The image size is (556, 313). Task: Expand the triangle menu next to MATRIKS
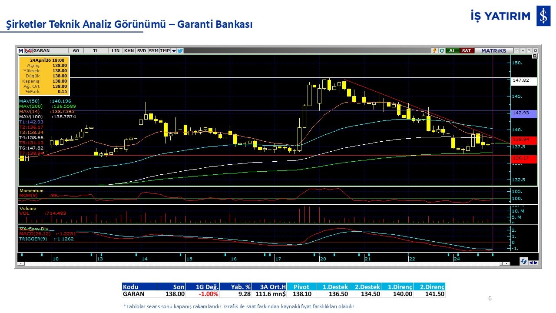[x=516, y=50]
